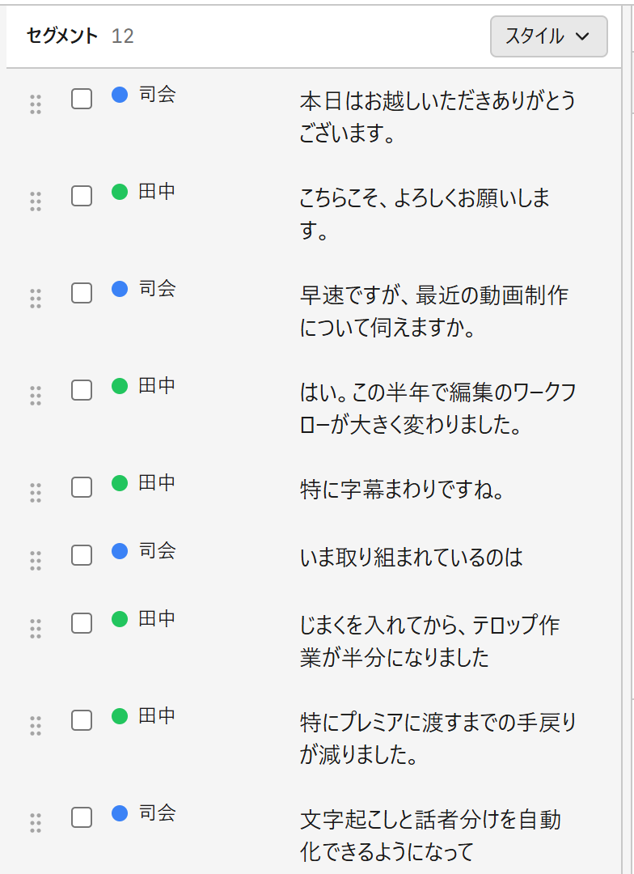Click the セグメント panel heading

[62, 36]
